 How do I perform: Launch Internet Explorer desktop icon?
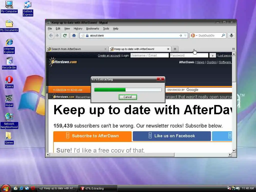click(x=9, y=46)
